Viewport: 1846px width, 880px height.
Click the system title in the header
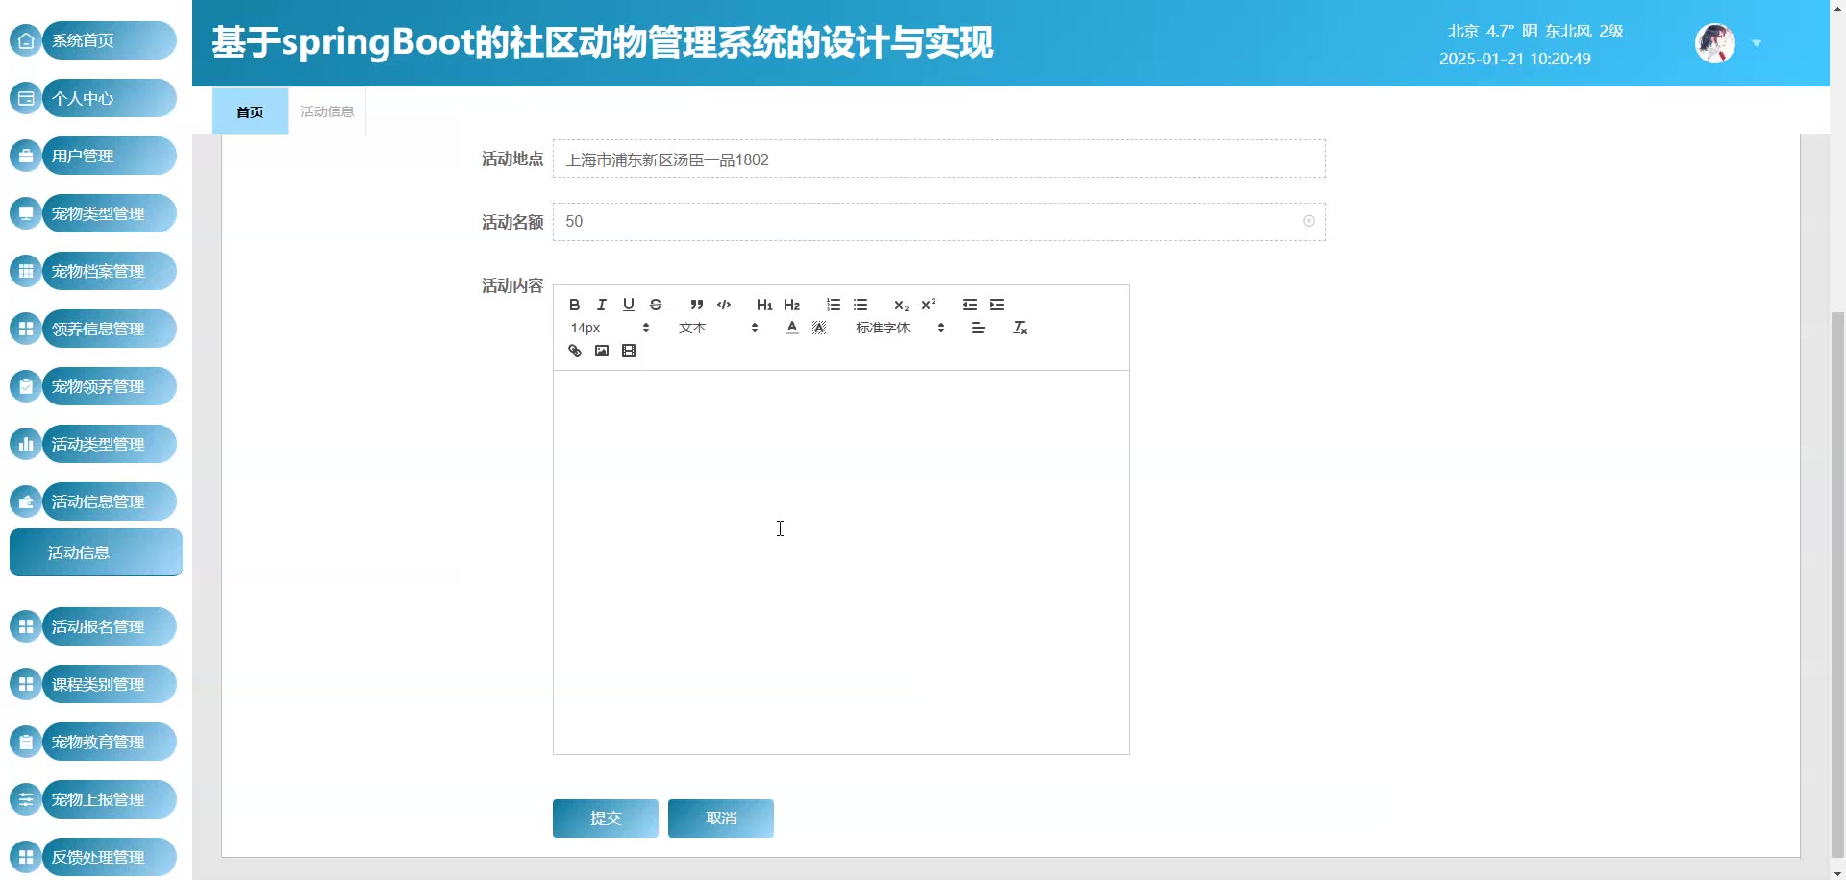click(602, 42)
